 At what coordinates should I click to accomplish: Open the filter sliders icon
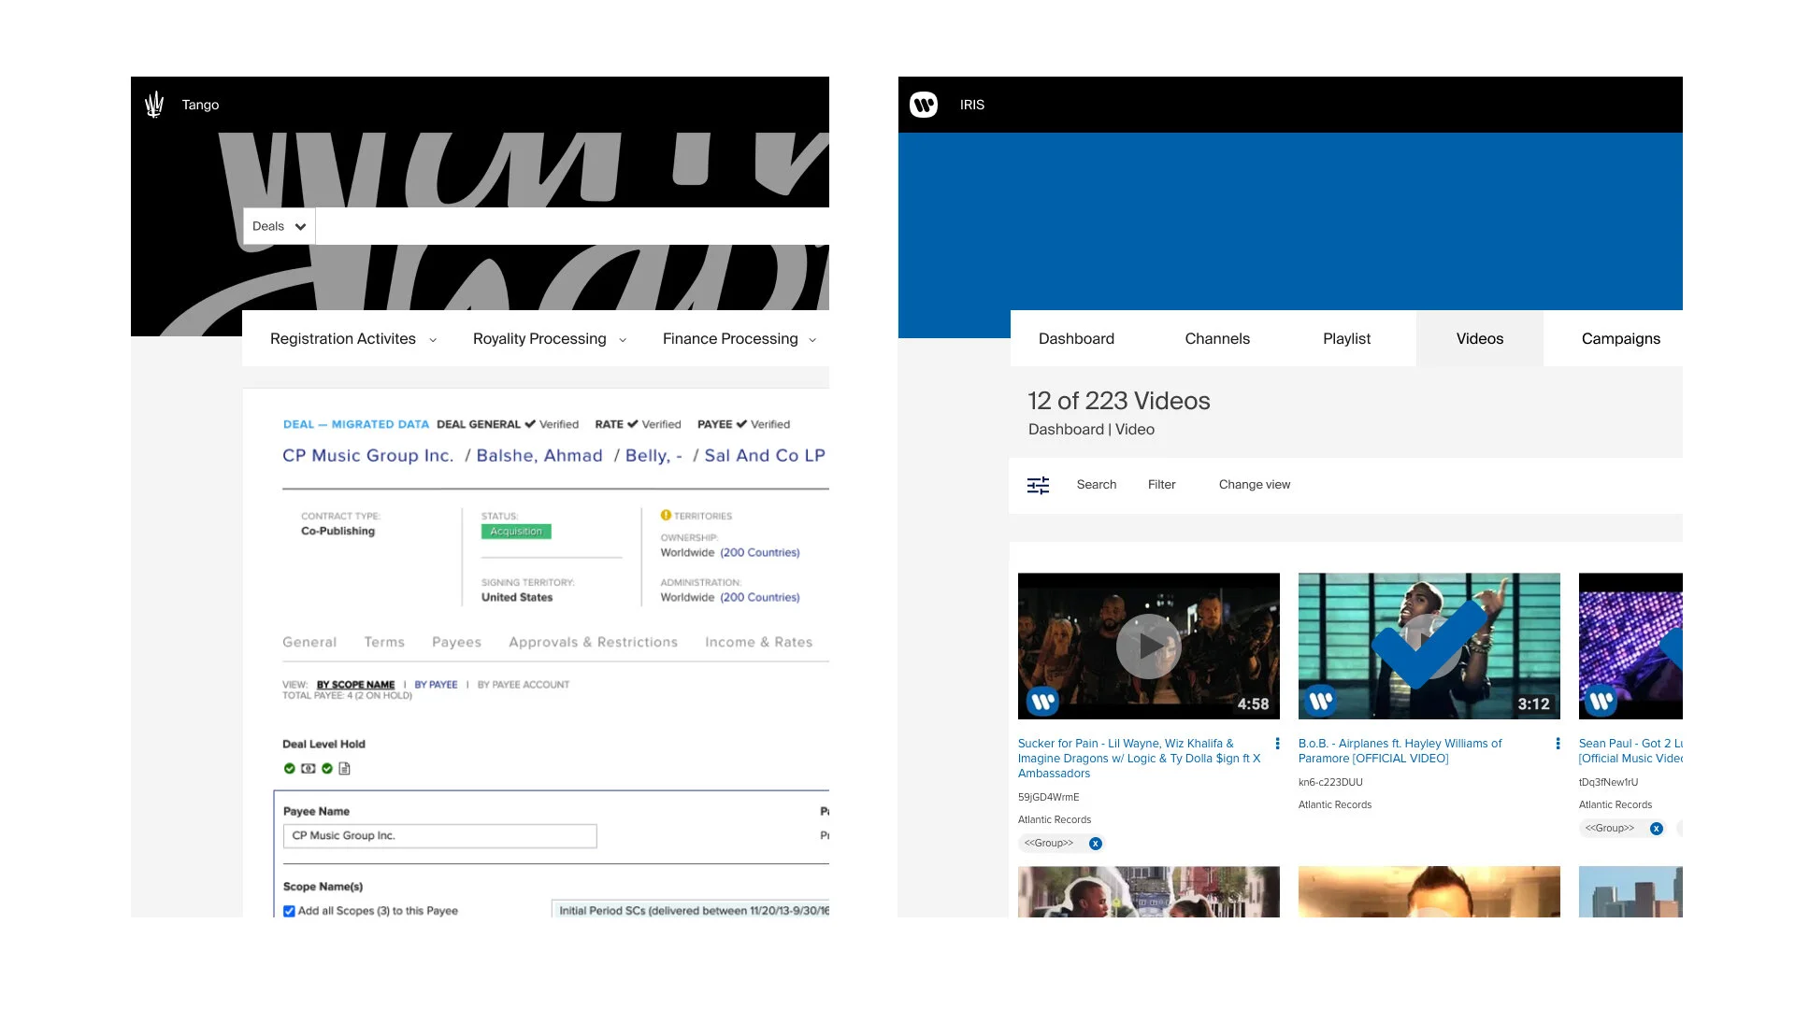coord(1038,485)
